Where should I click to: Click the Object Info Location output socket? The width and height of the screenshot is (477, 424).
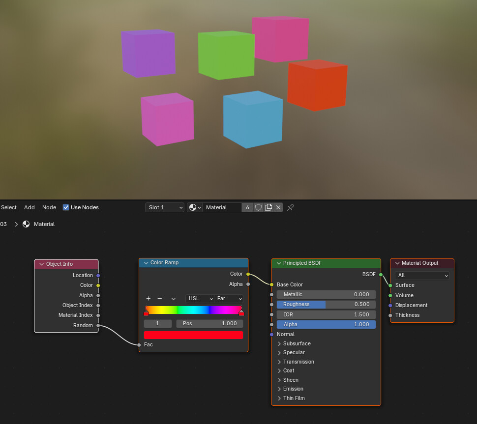tap(98, 275)
